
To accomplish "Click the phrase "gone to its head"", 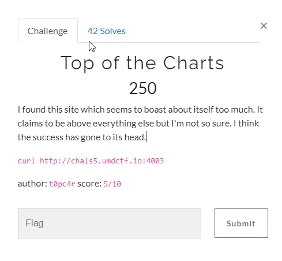I will (x=113, y=137).
